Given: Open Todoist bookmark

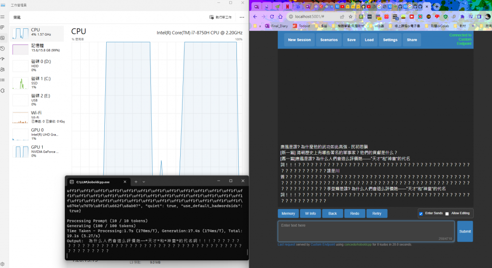Looking at the screenshot, I should click(x=302, y=26).
